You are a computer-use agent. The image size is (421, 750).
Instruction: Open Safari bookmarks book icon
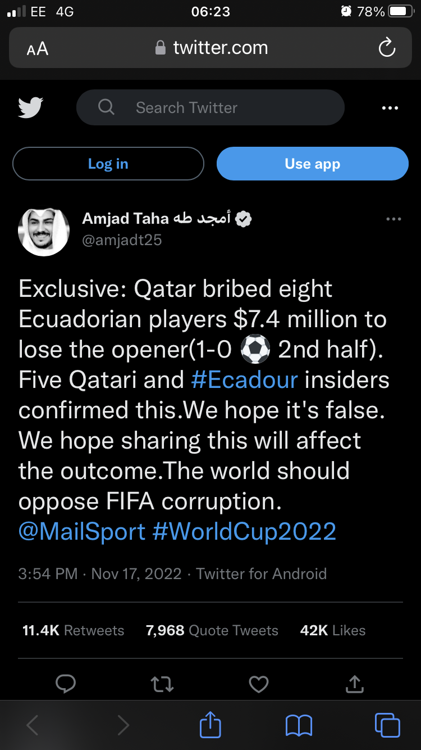pos(299,725)
